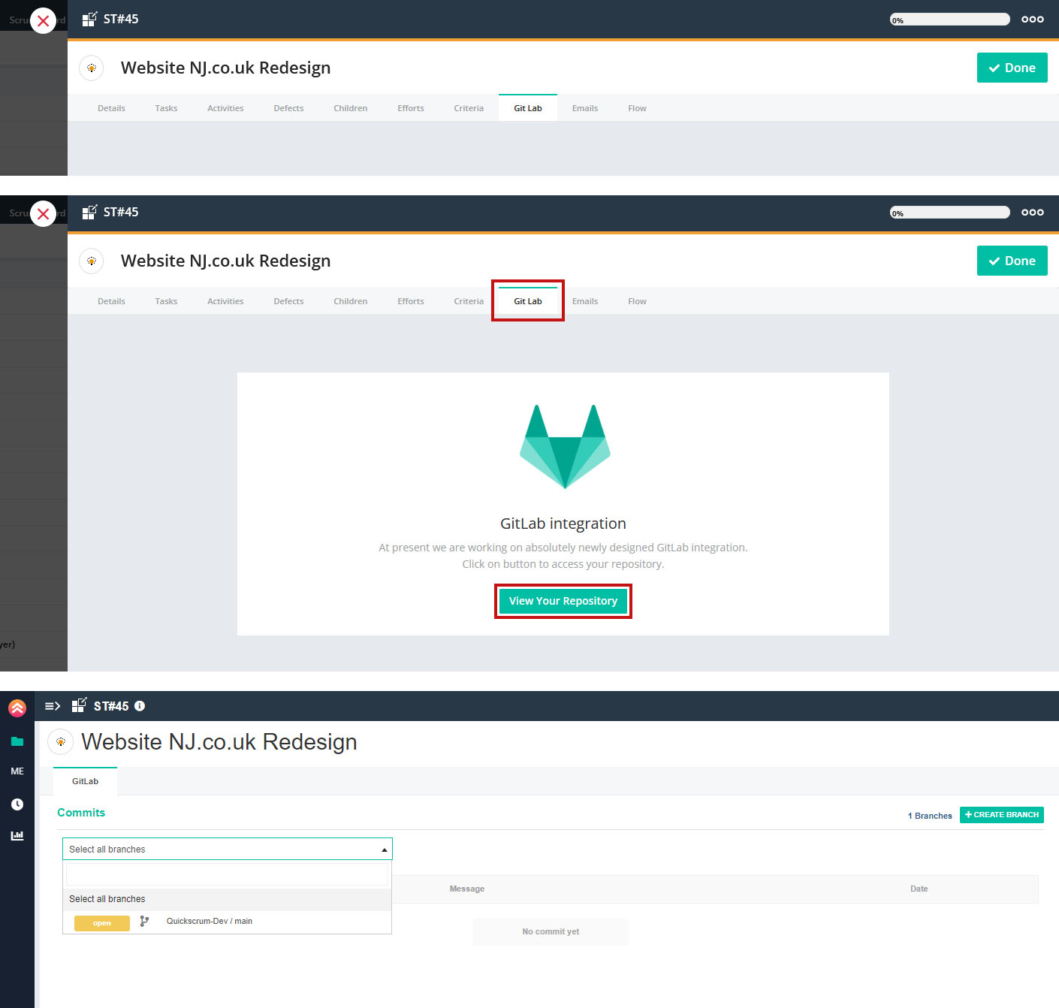Screen dimensions: 1059x1008
Task: Open the Emails tab in top screenshot
Action: tap(585, 108)
